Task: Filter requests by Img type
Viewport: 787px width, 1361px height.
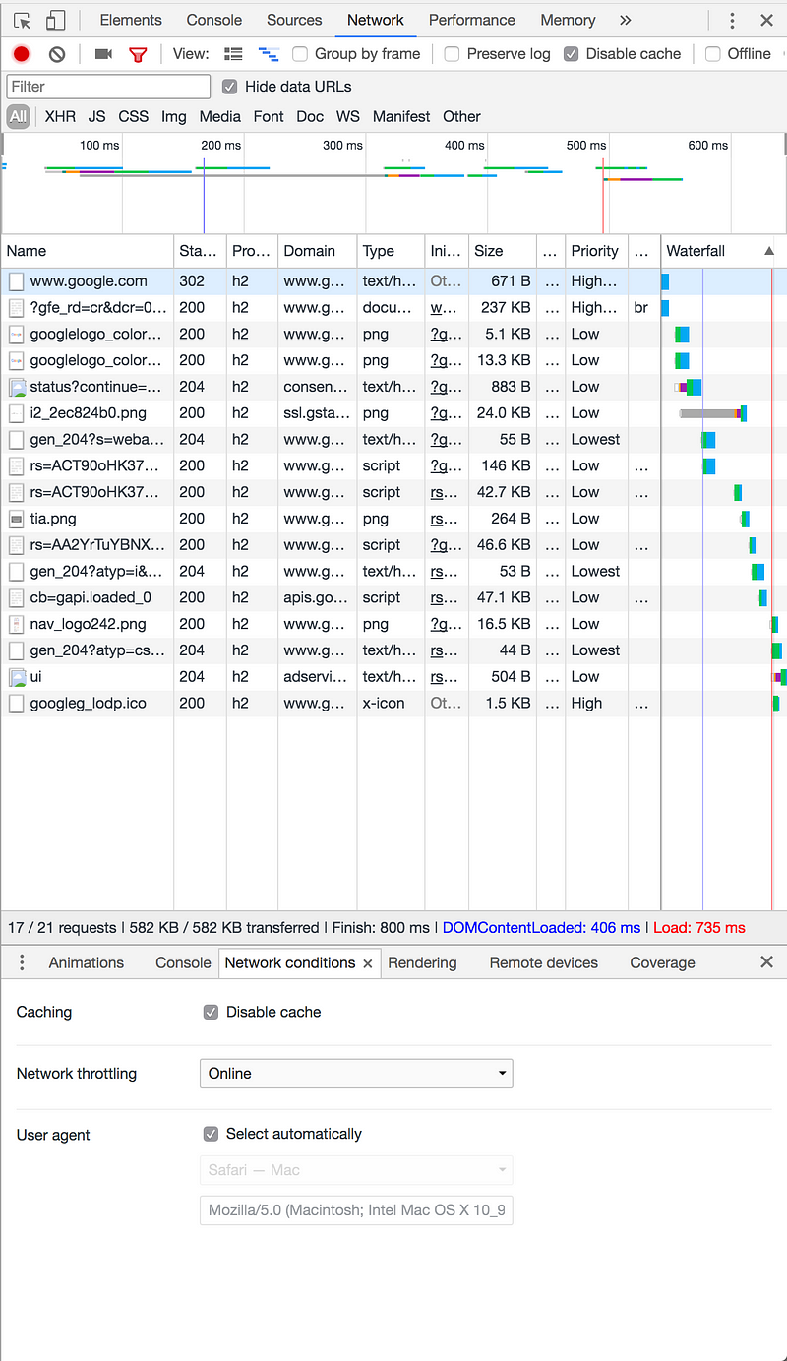Action: [x=174, y=116]
